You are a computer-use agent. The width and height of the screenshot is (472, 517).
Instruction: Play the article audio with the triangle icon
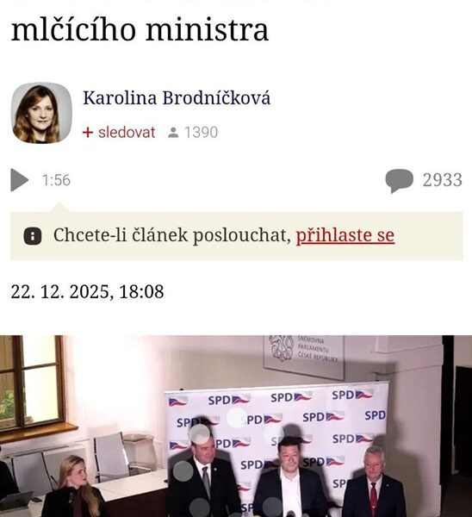[20, 180]
